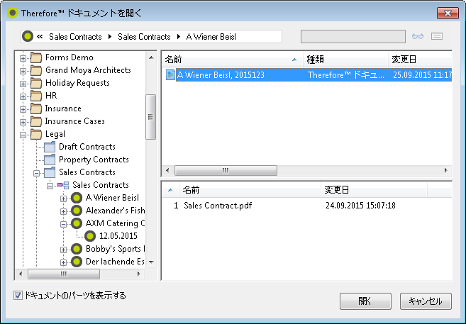Click the Sales Contracts search tree icon
This screenshot has width=466, height=324.
coord(63,185)
